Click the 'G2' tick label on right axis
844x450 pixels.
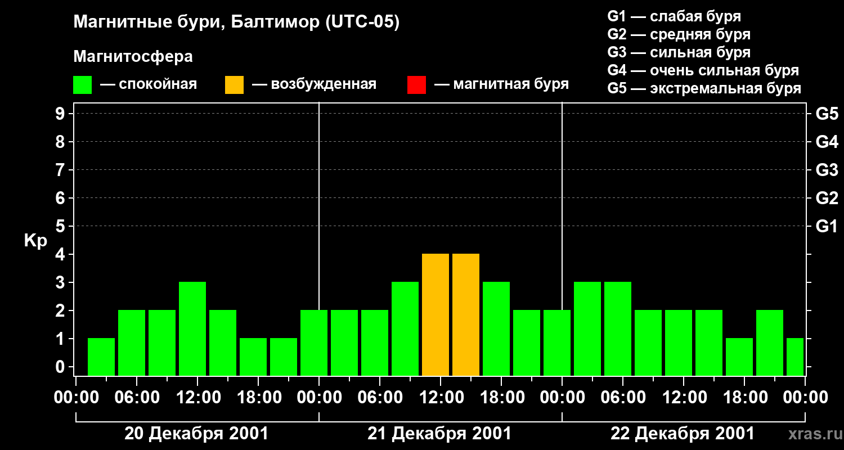827,198
